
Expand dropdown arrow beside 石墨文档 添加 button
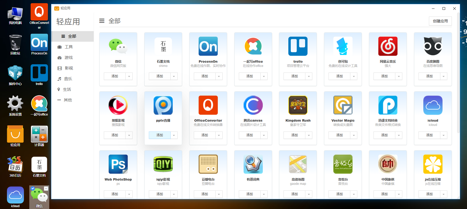174,76
